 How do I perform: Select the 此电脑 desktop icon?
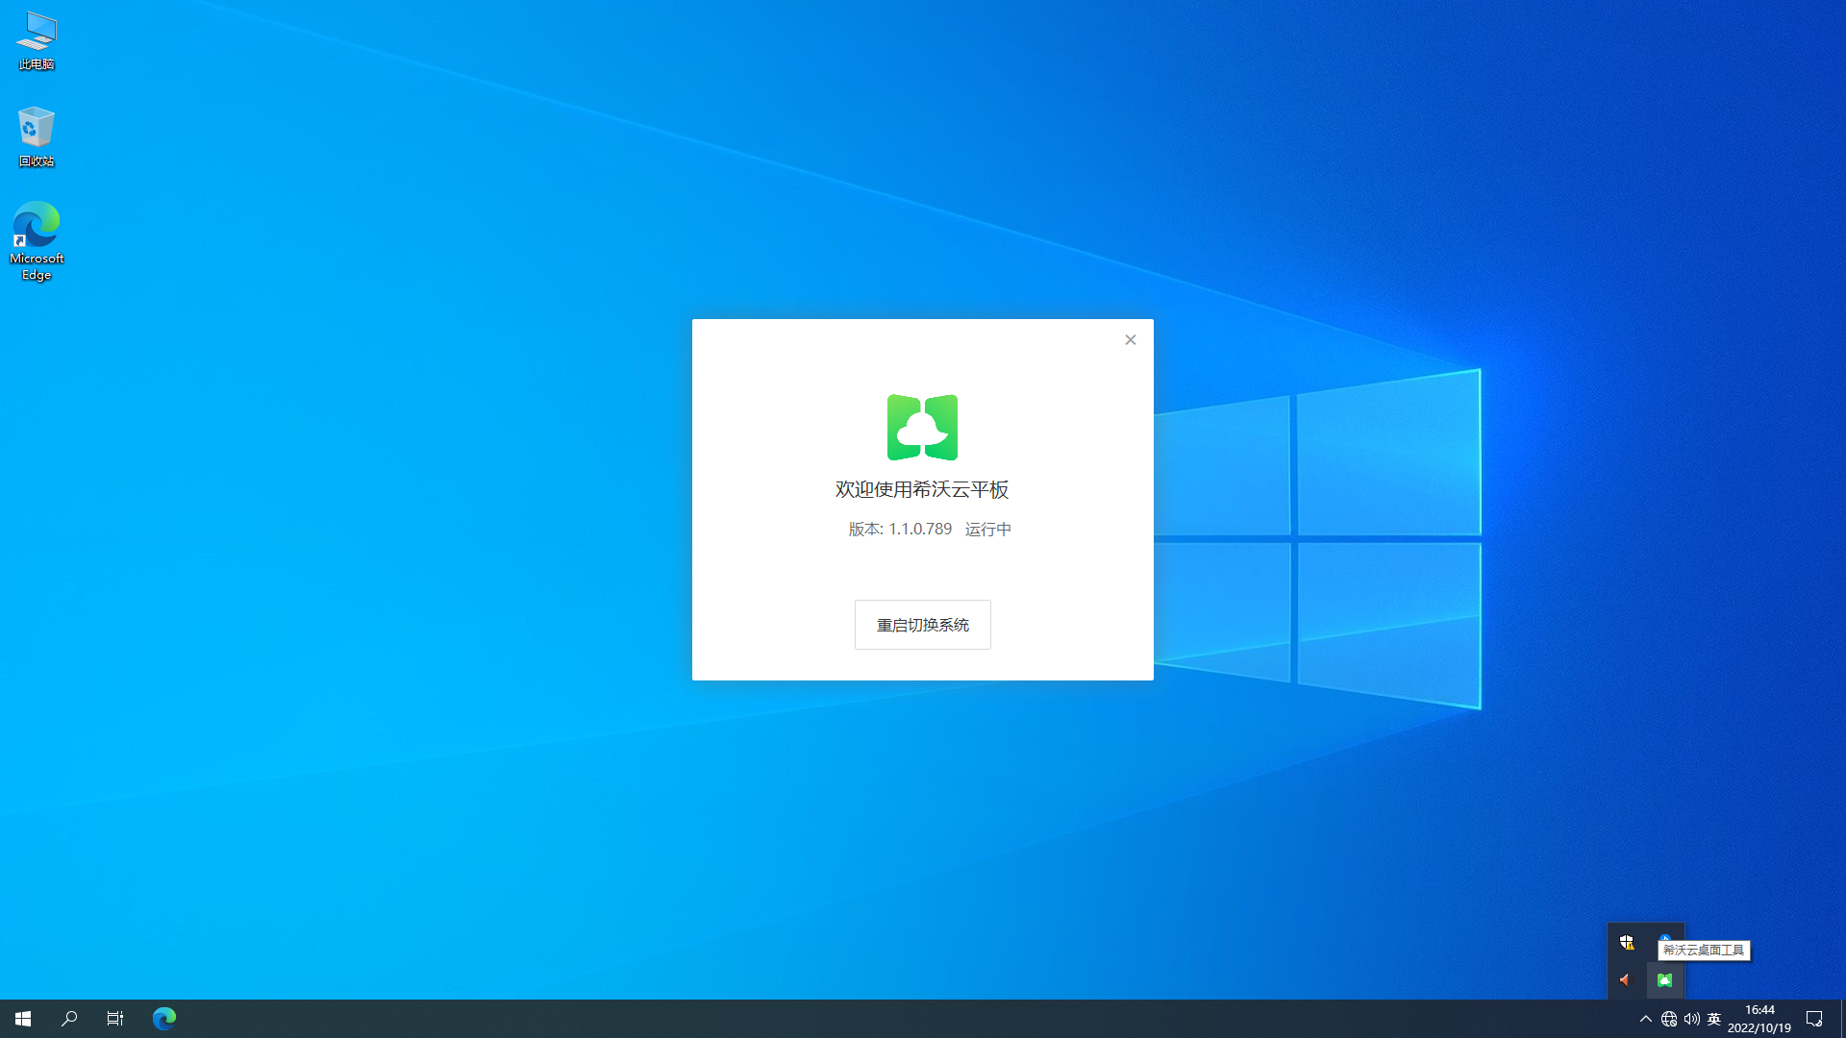(x=37, y=41)
